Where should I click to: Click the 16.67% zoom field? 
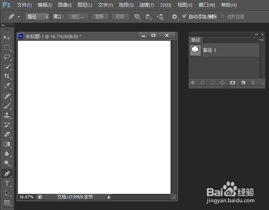(27, 197)
